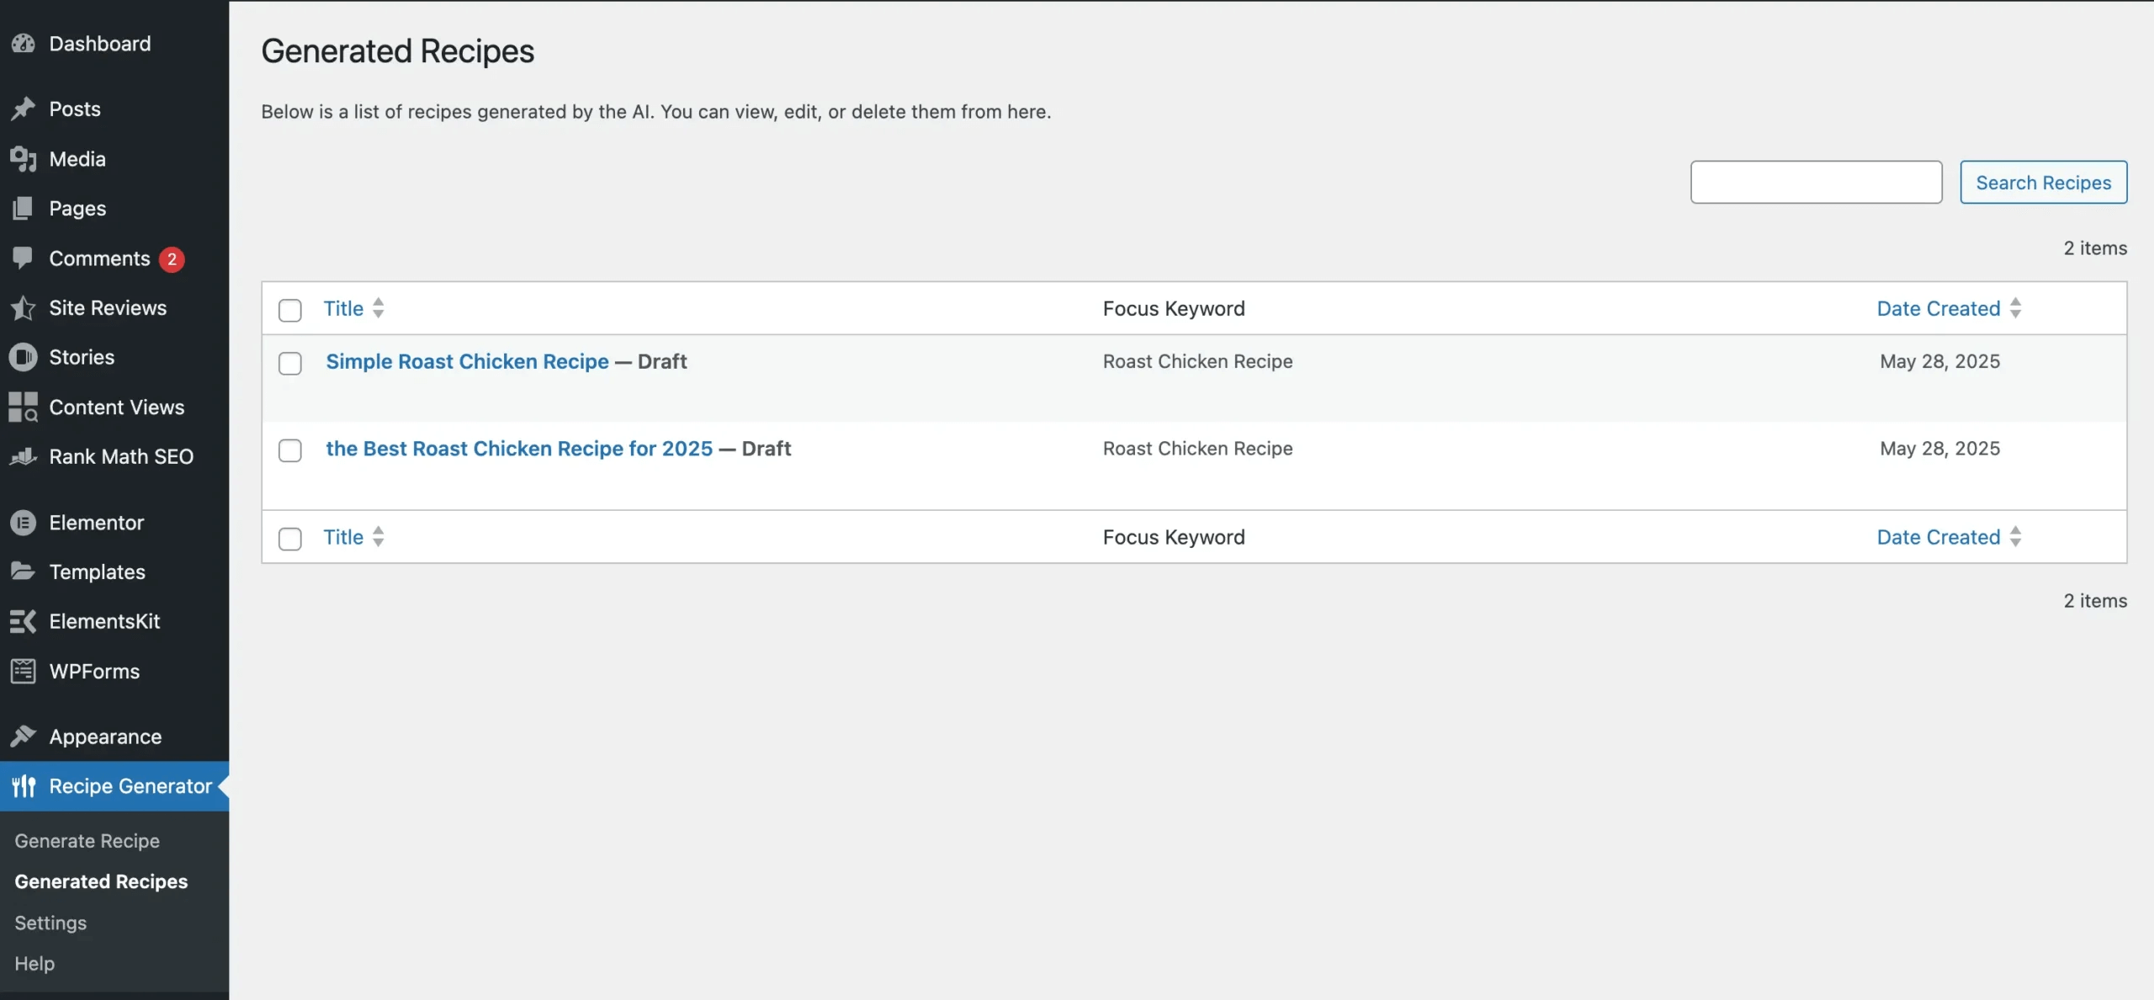Click the footer Date Created link

tap(1939, 537)
